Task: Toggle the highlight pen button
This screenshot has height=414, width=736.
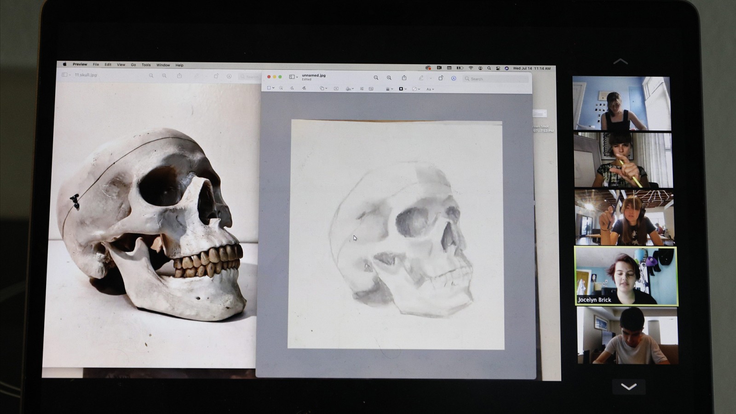Action: [421, 78]
